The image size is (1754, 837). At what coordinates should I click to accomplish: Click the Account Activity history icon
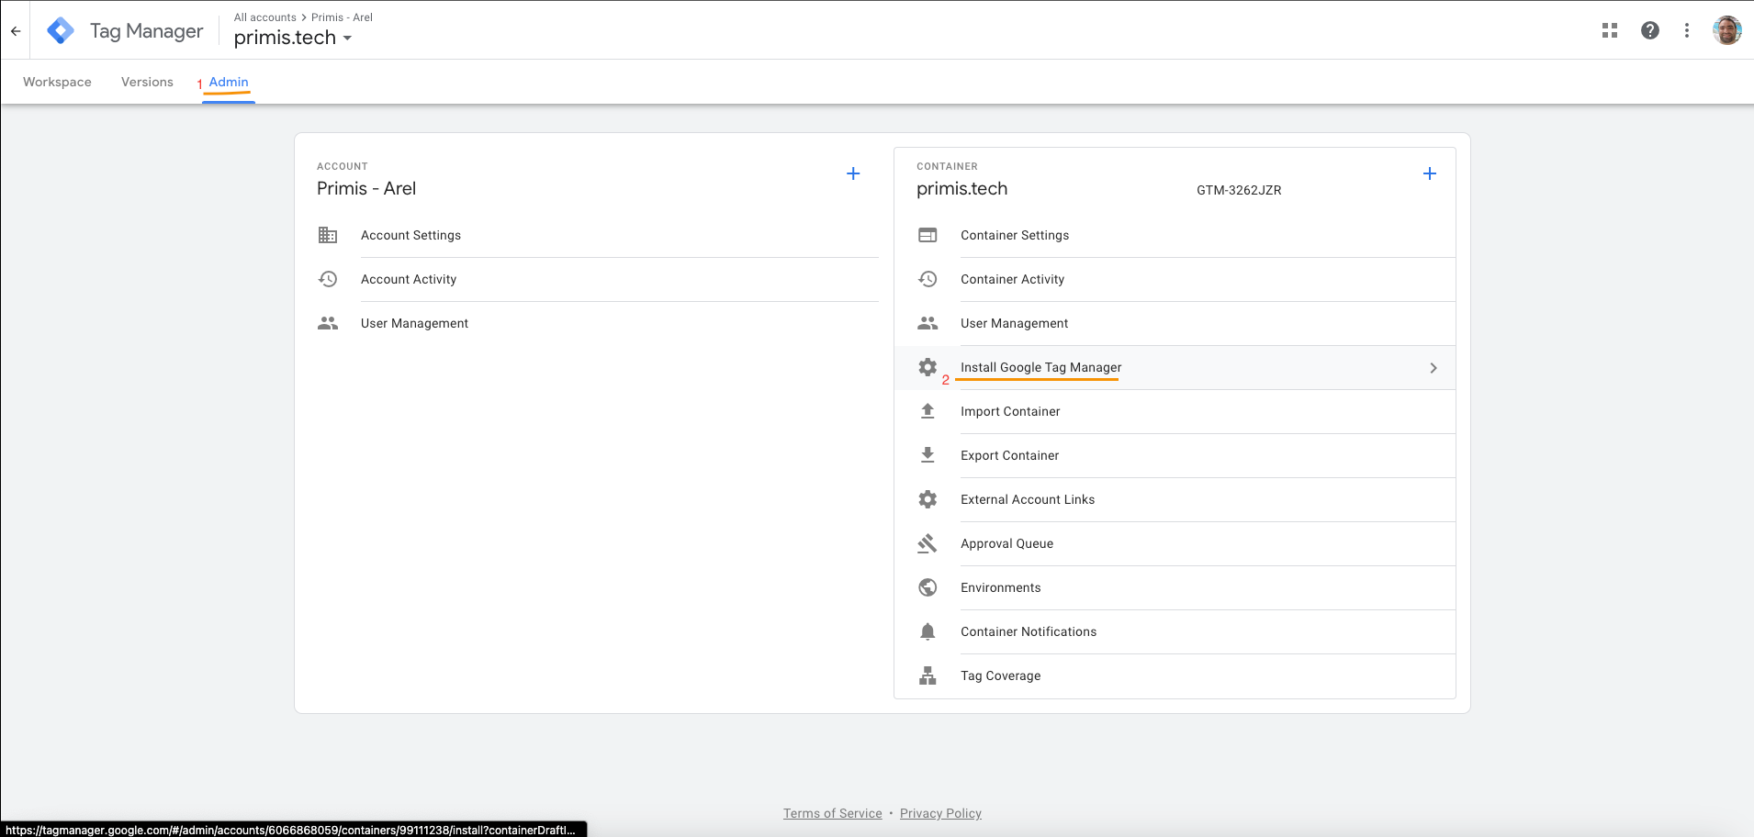[328, 279]
